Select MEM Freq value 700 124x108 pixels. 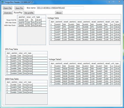[20, 90]
